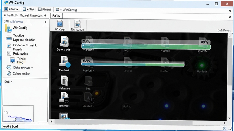Click the dimmed Mantel clock document icon
The width and height of the screenshot is (234, 131).
pyautogui.click(x=89, y=98)
